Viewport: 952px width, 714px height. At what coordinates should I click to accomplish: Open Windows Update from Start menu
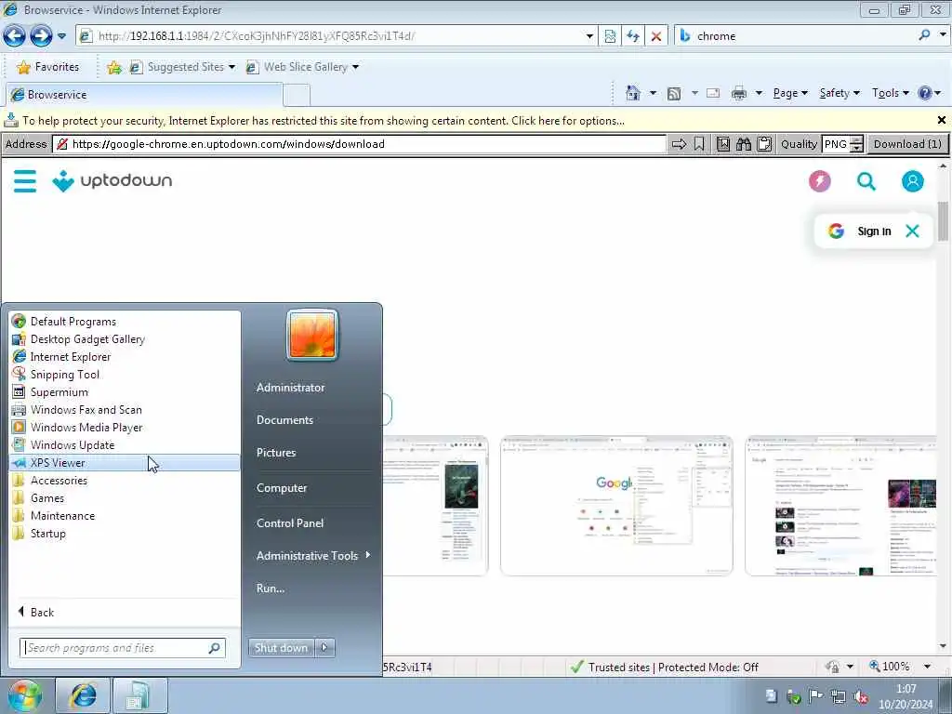tap(125, 445)
